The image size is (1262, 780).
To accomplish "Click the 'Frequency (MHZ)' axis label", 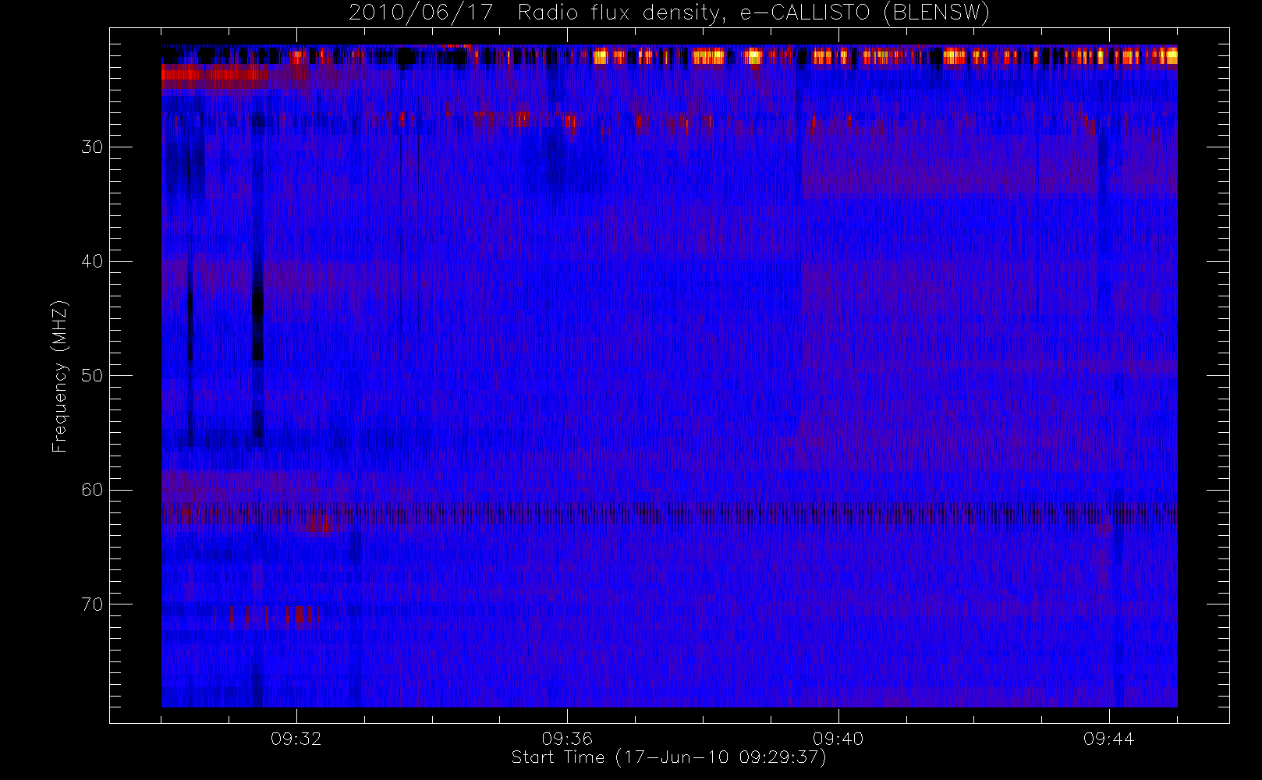I will 59,376.
